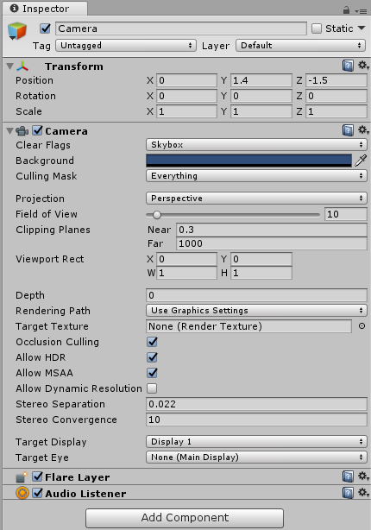This screenshot has height=530, width=371.
Task: Disable the Occlusion Culling checkbox
Action: click(x=152, y=342)
